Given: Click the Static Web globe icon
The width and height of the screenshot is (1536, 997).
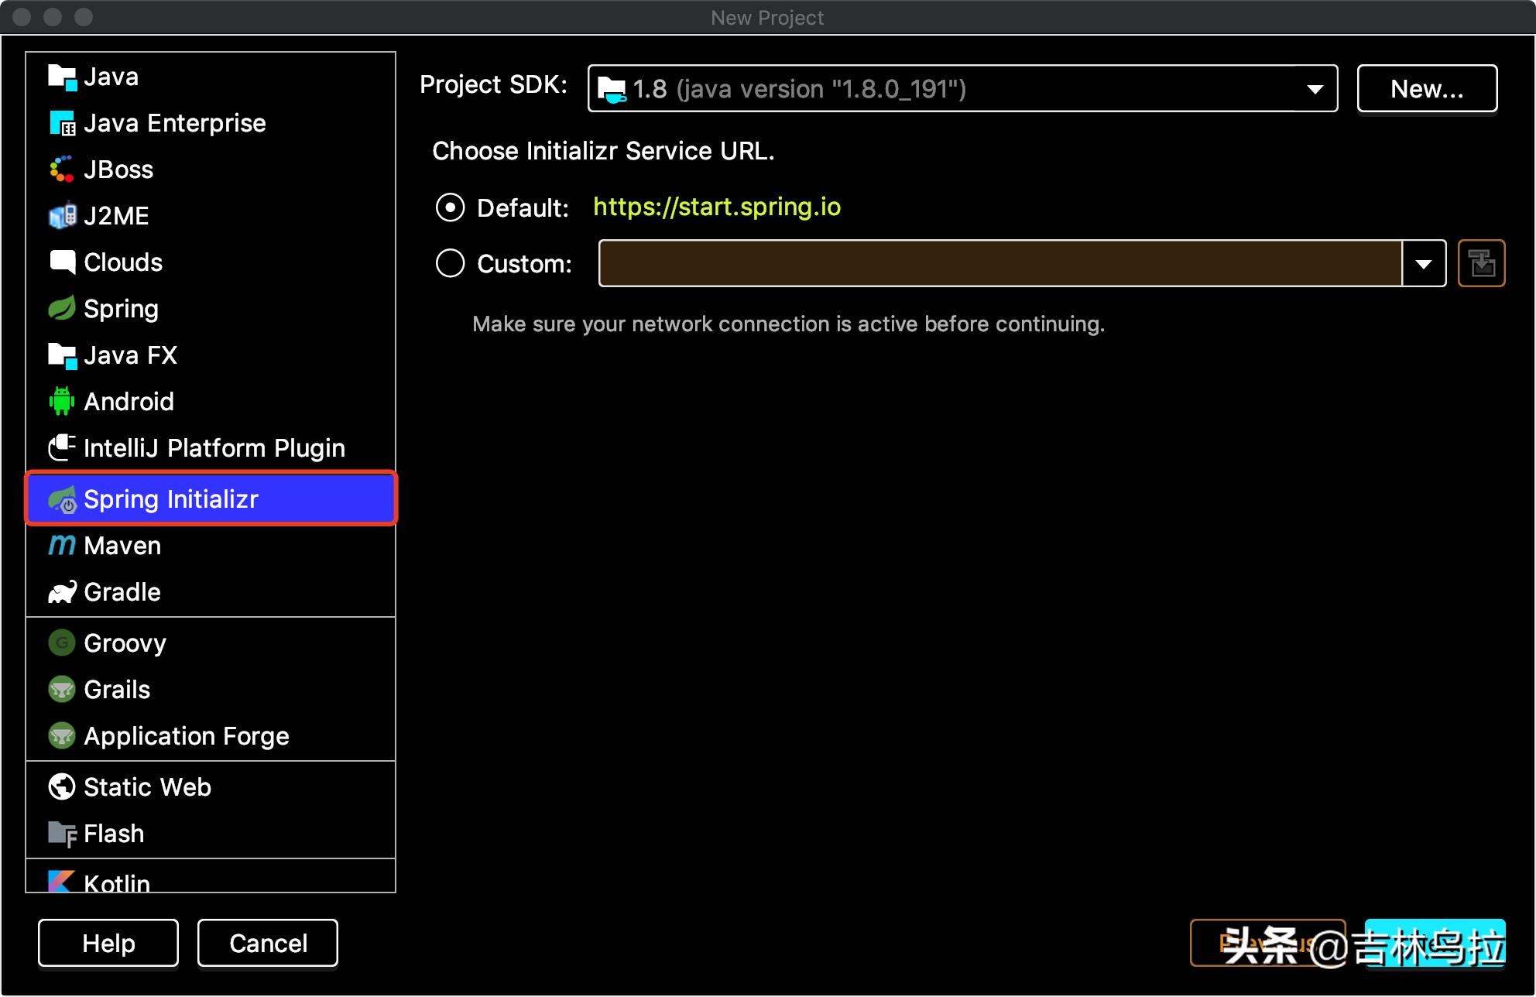Looking at the screenshot, I should click(x=61, y=787).
